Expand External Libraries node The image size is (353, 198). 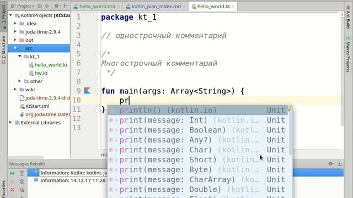pos(10,122)
